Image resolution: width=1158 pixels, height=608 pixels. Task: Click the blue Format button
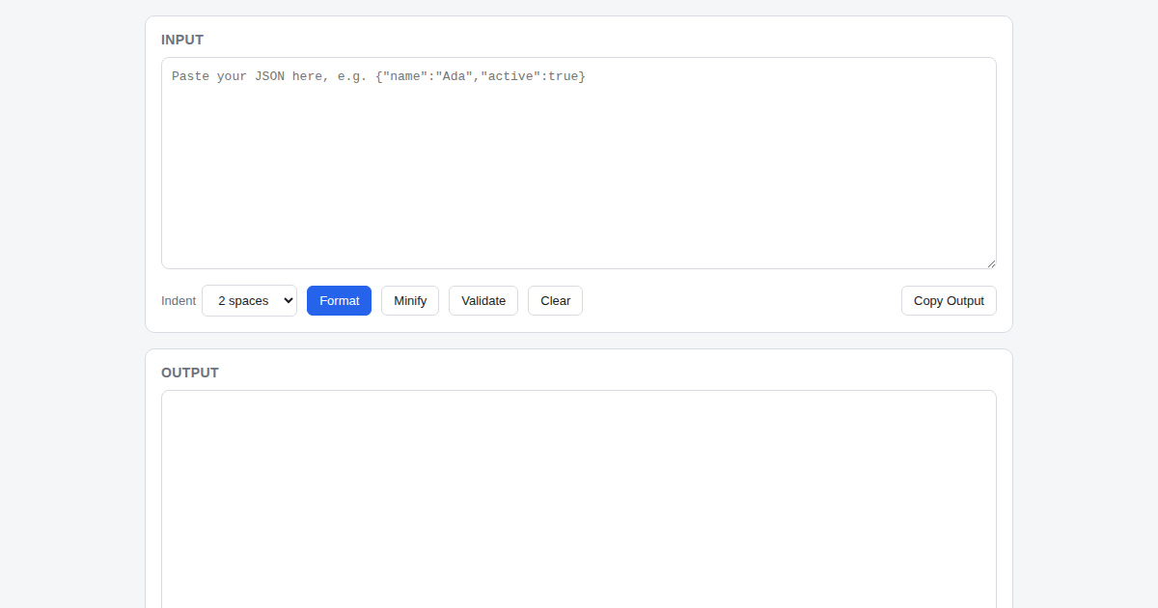(339, 300)
